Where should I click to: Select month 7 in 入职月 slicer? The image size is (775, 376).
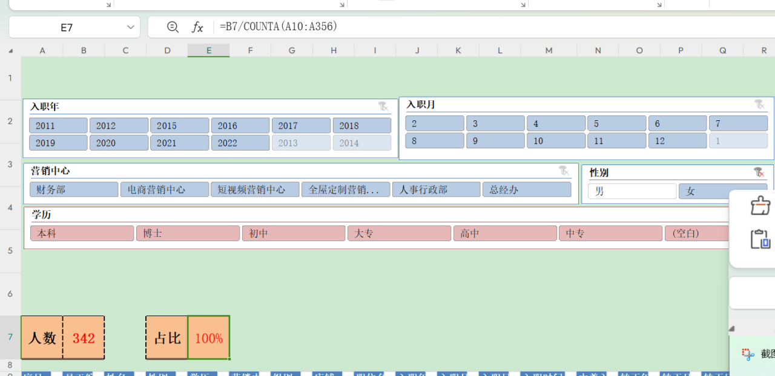tap(738, 123)
